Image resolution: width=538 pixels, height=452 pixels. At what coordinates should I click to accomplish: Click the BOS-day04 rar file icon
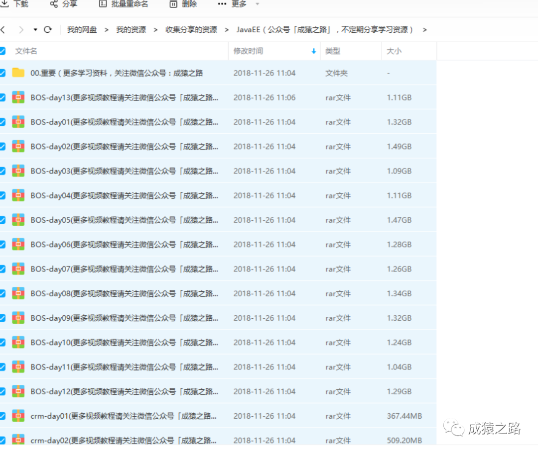point(18,195)
